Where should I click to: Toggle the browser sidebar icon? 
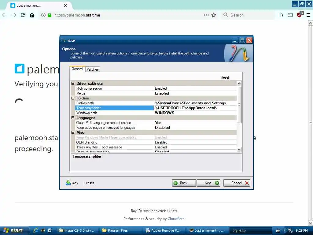290,15
